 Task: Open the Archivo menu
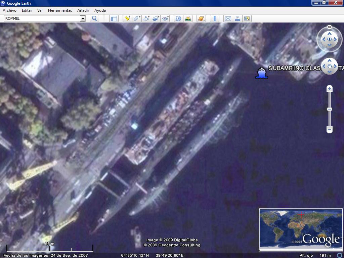(9, 10)
